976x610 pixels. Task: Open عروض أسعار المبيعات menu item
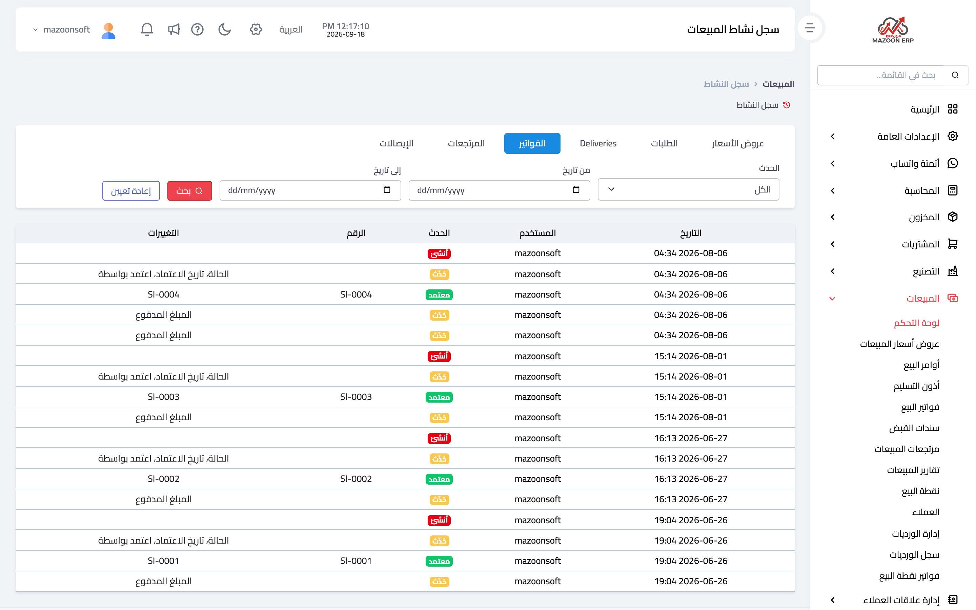pos(899,344)
